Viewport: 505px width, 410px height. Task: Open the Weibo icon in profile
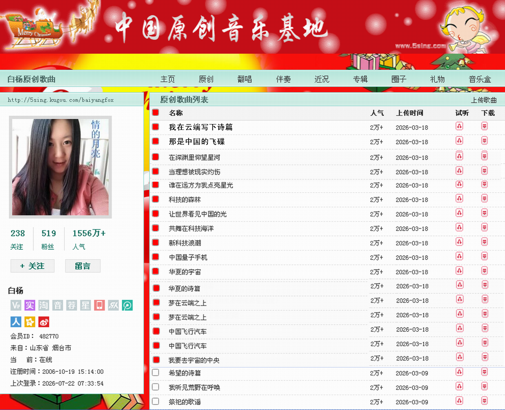(44, 322)
